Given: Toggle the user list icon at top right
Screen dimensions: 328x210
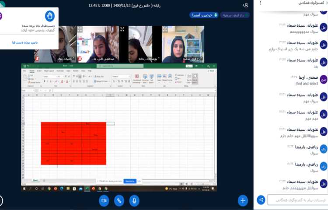Looking at the screenshot, I should click(246, 5).
